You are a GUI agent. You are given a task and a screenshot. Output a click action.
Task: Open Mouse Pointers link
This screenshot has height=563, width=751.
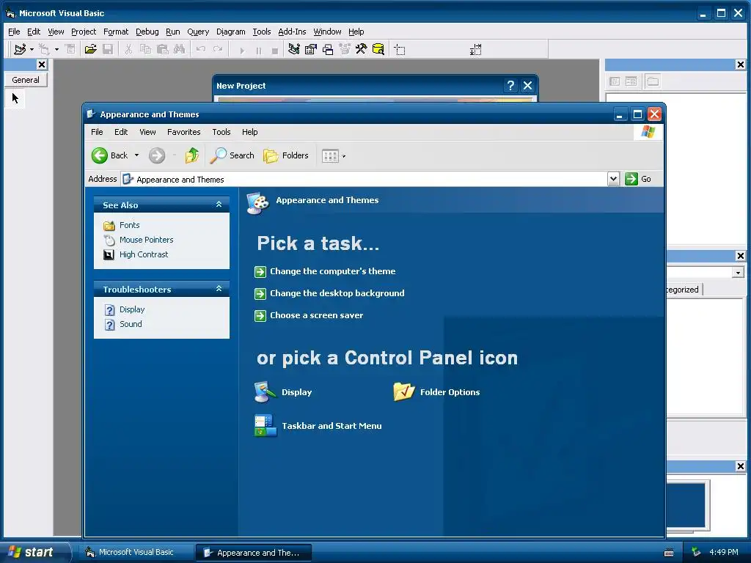pyautogui.click(x=147, y=240)
